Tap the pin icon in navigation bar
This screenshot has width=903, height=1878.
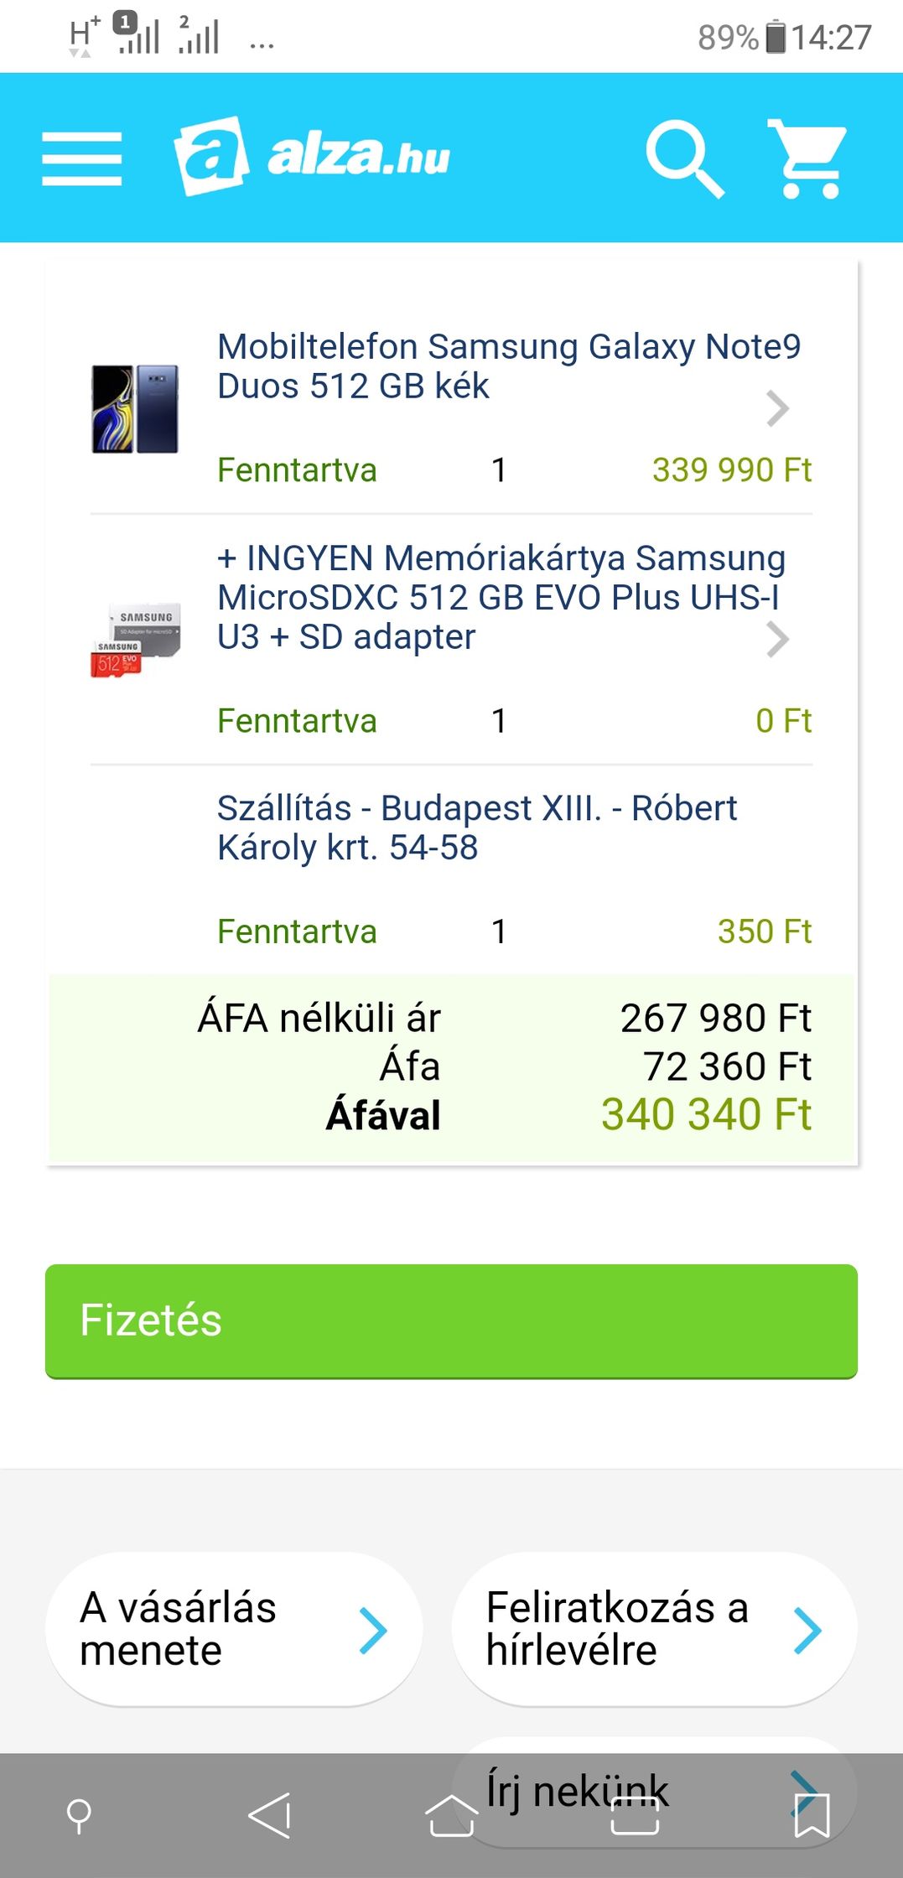[x=79, y=1815]
